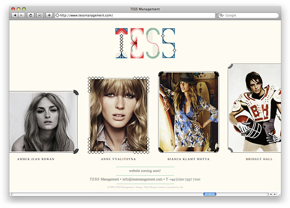This screenshot has height=208, width=290.
Task: Click the Bianca Klamt Motta name label
Action: tap(188, 159)
